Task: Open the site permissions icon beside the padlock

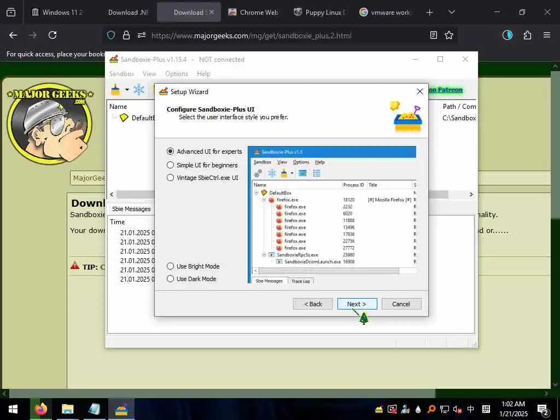Action: 142,36
